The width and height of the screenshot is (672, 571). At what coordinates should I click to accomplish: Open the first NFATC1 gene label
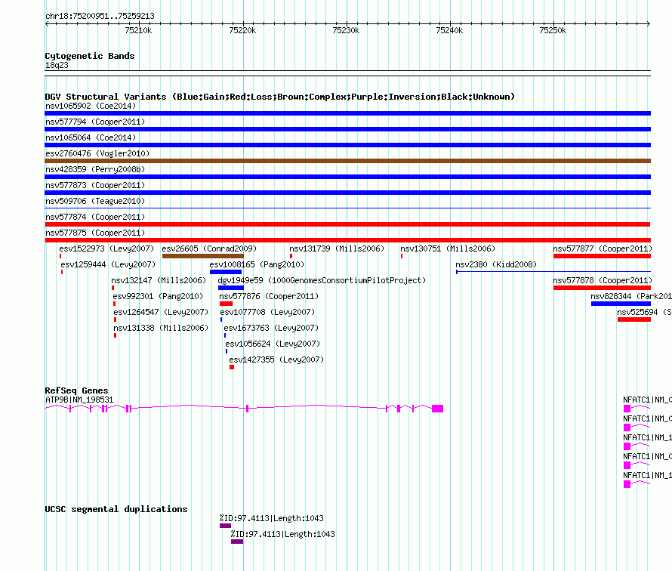click(x=647, y=400)
